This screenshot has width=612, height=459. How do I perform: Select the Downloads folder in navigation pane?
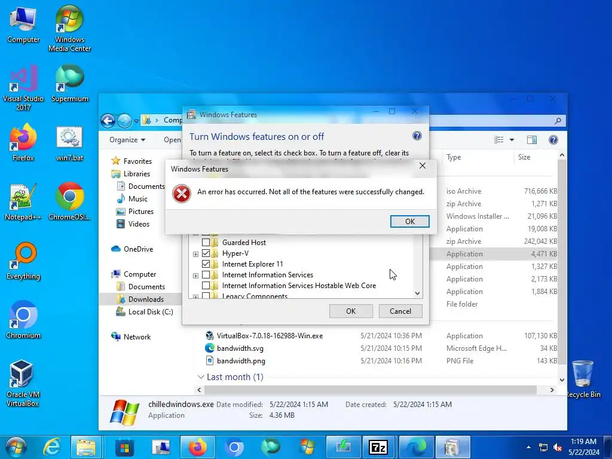point(140,299)
